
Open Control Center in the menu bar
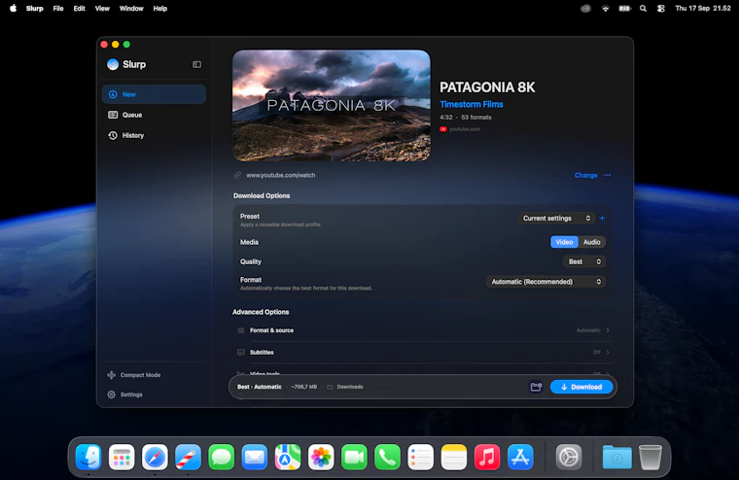[661, 9]
